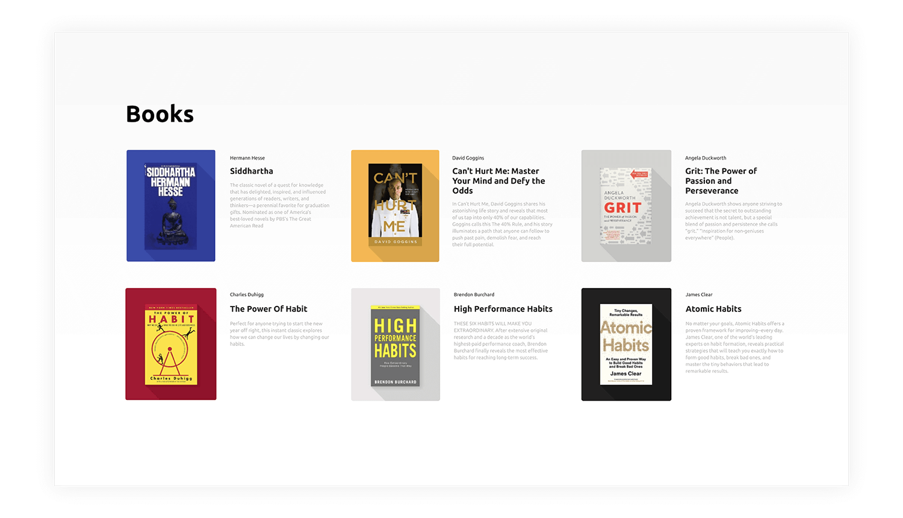Open the Can't Hurt Me cover thumbnail
The image size is (903, 518).
coord(395,205)
